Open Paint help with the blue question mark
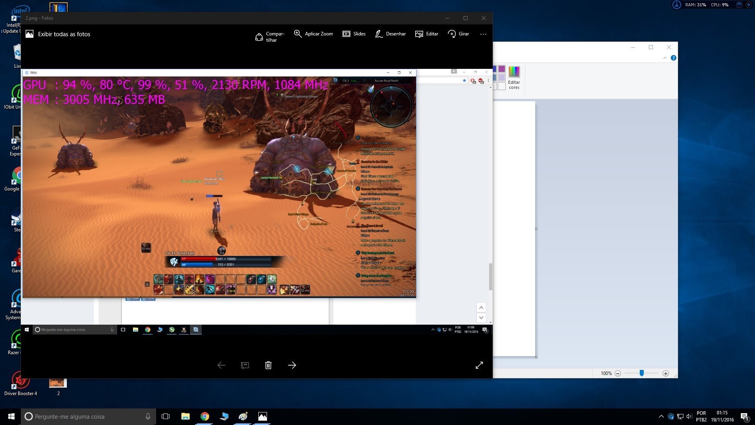Viewport: 755px width, 425px height. tap(673, 58)
